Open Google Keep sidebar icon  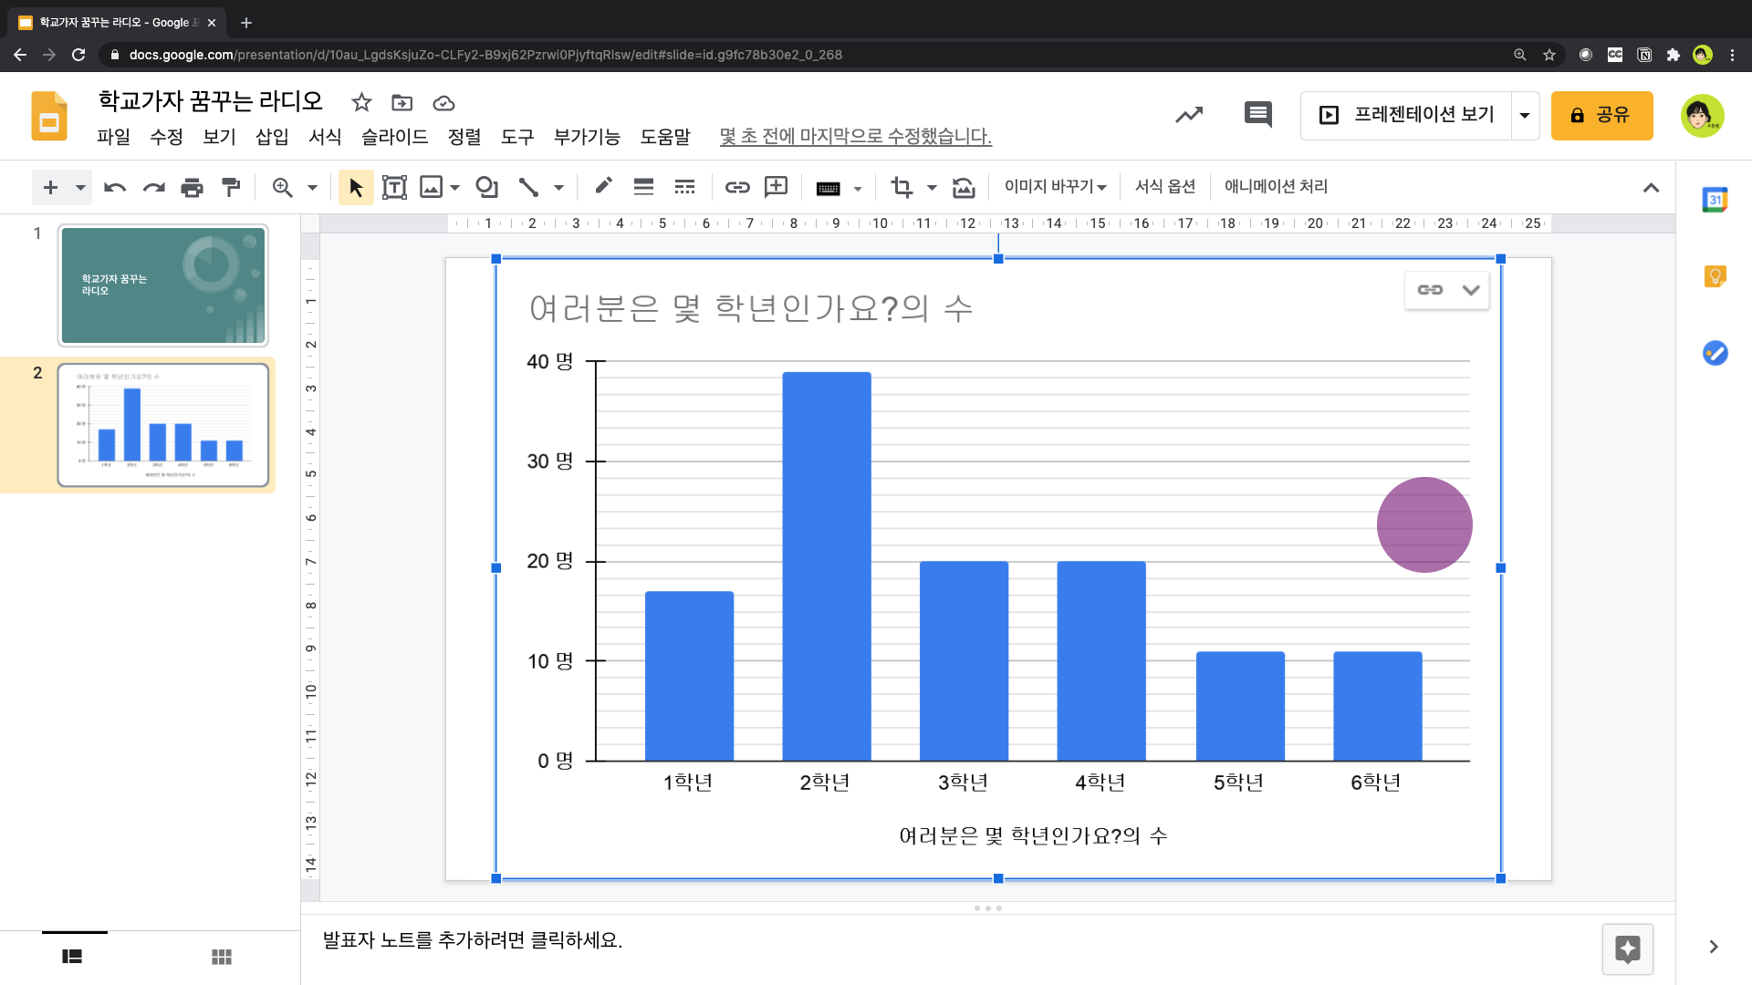tap(1715, 276)
